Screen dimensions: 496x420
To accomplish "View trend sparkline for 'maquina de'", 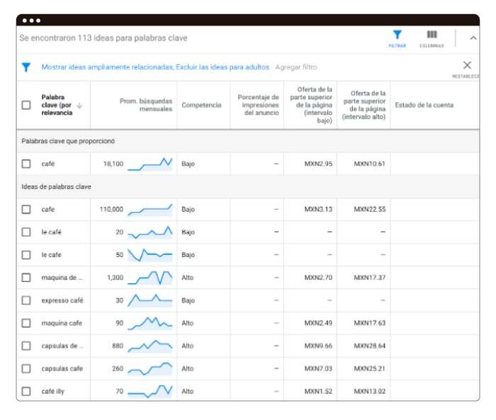I will (x=150, y=278).
